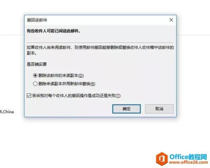This screenshot has width=210, height=168.
Task: Click the (R) shortcut hint after 替换
Action: 93,84
